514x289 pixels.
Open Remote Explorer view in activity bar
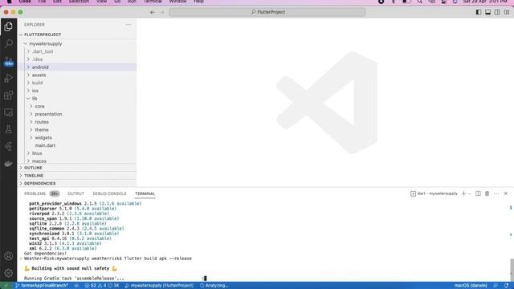pyautogui.click(x=9, y=112)
